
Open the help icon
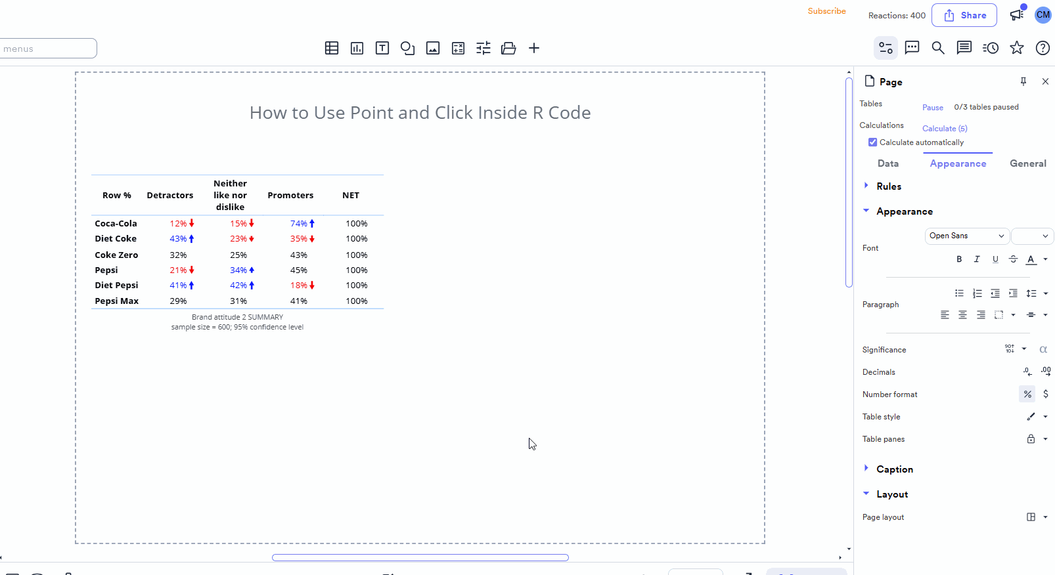click(x=1043, y=48)
